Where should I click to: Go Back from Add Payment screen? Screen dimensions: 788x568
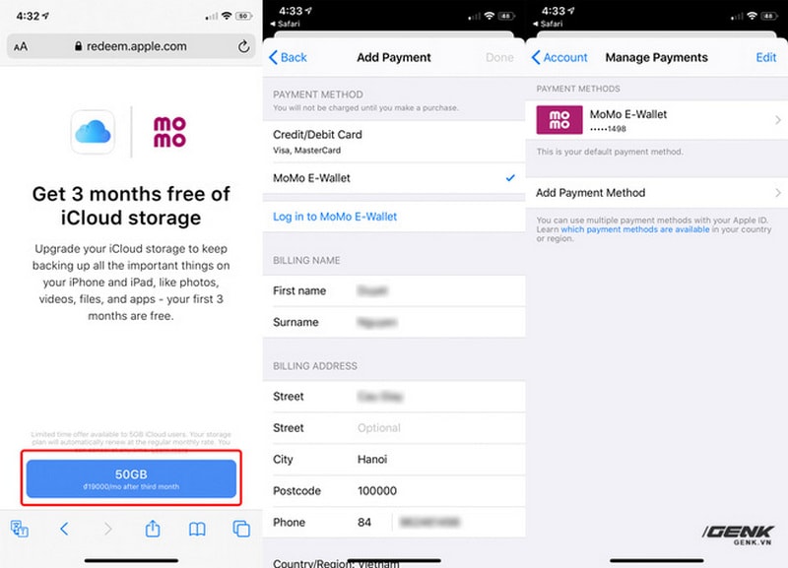[x=288, y=57]
